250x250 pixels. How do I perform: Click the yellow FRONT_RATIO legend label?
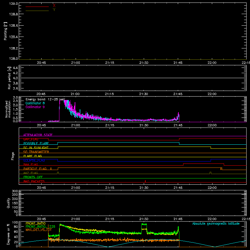point(36,223)
